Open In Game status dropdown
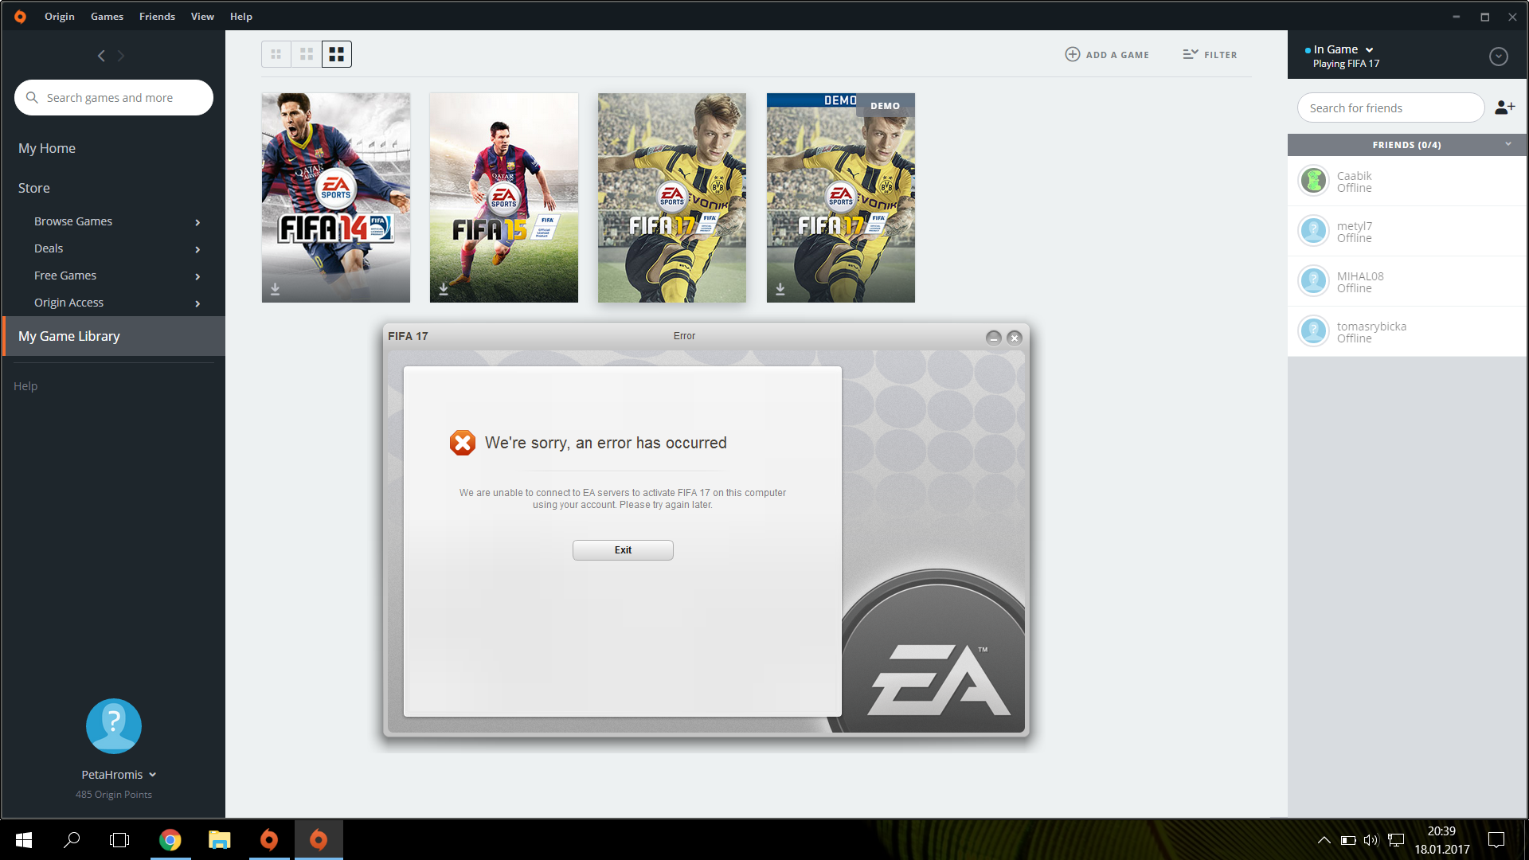 (1369, 50)
